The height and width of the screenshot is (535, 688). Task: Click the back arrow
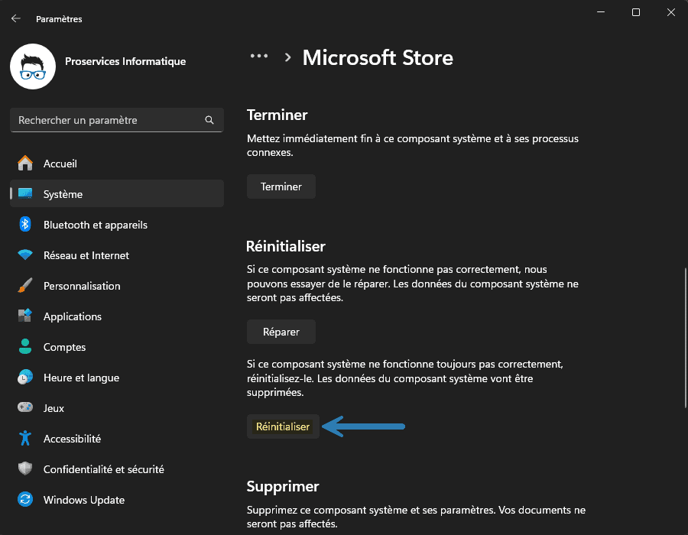[x=15, y=18]
